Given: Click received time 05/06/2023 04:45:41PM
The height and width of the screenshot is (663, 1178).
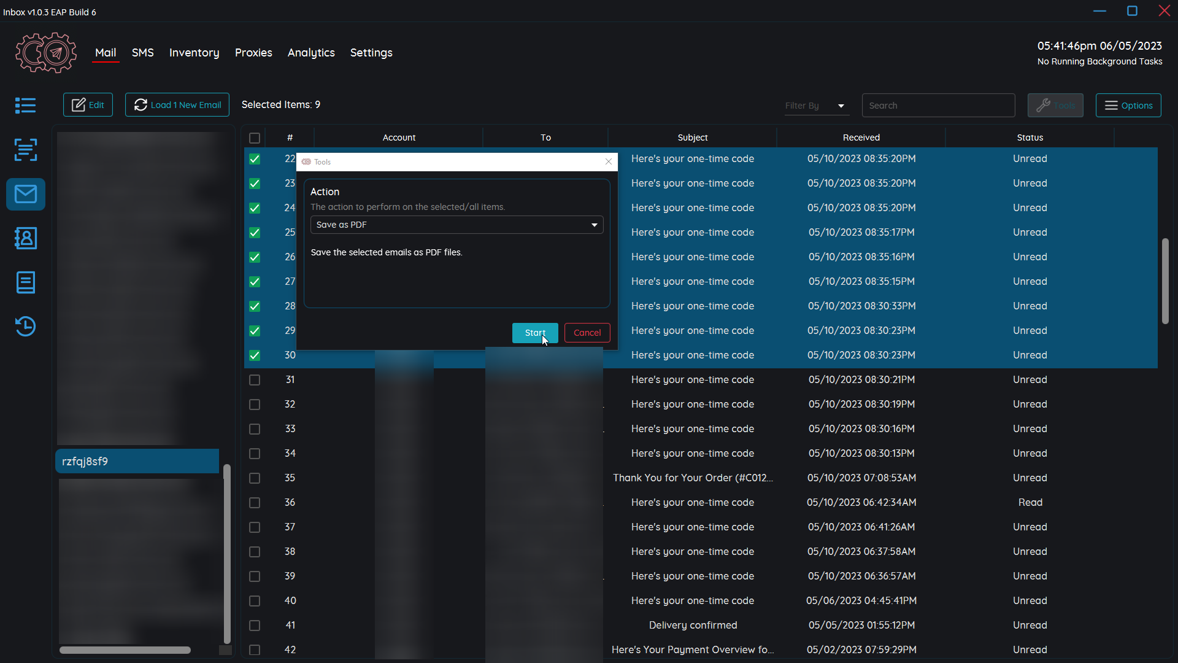Looking at the screenshot, I should coord(861,600).
